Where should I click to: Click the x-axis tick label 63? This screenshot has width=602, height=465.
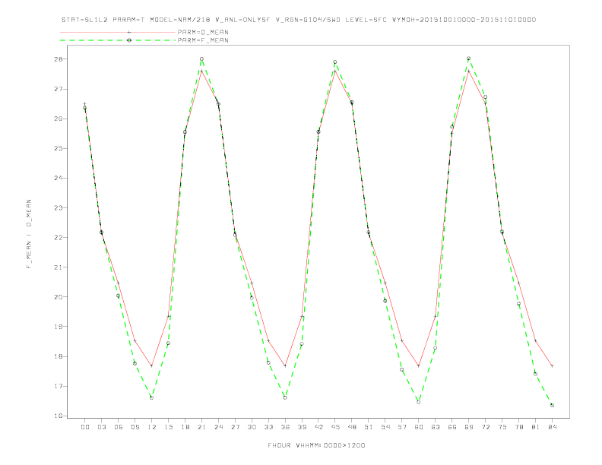coord(436,427)
